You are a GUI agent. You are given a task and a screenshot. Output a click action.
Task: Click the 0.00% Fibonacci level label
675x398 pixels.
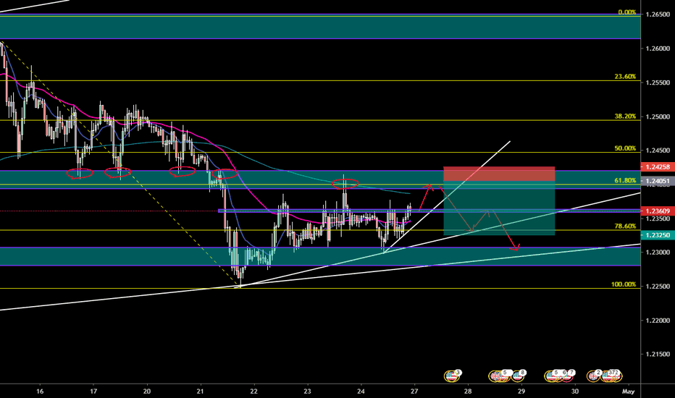tap(626, 12)
